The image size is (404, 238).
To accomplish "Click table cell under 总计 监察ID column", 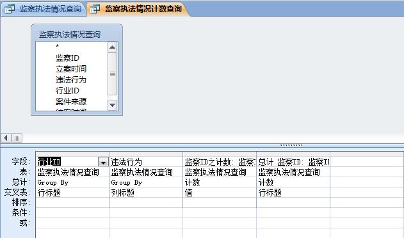I will click(x=293, y=172).
